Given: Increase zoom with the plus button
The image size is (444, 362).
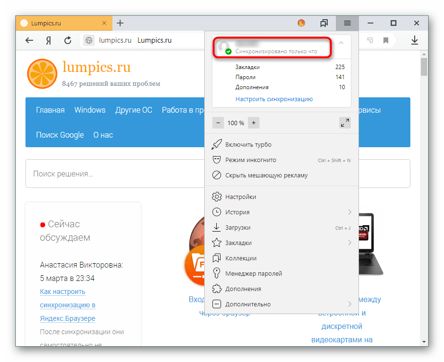Looking at the screenshot, I should [254, 123].
